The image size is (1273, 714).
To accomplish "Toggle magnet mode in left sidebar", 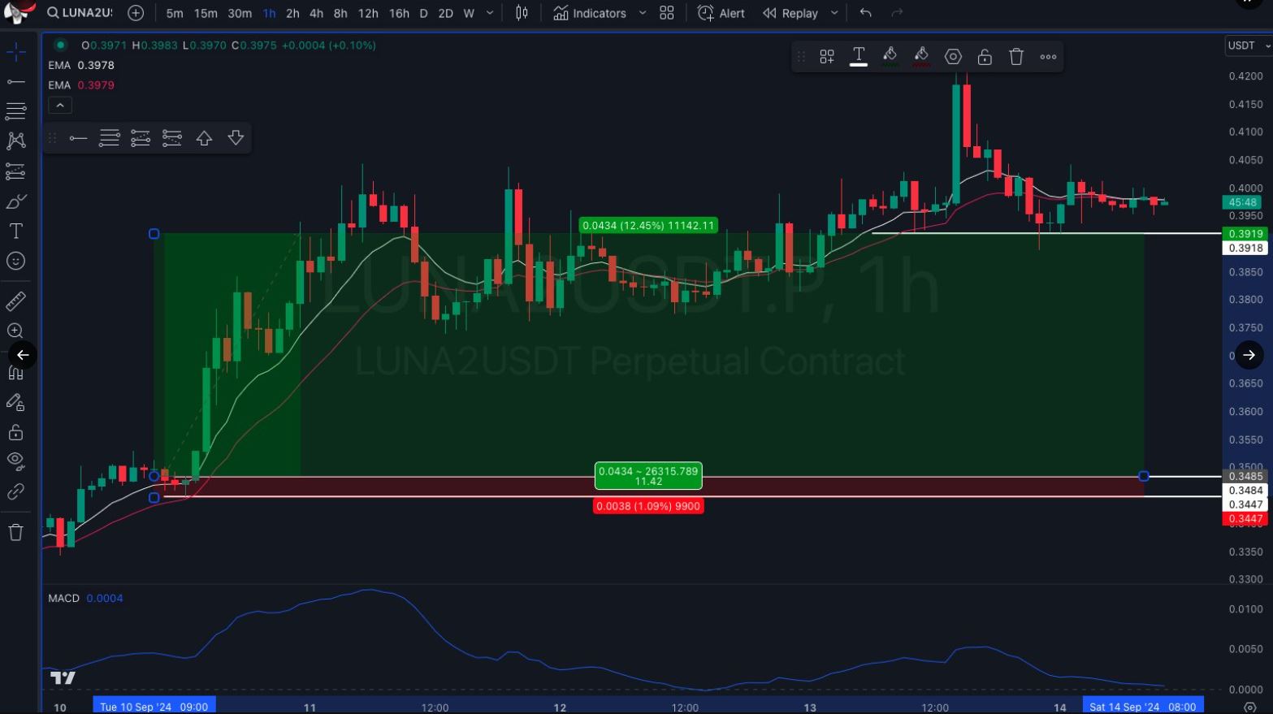I will coord(15,373).
